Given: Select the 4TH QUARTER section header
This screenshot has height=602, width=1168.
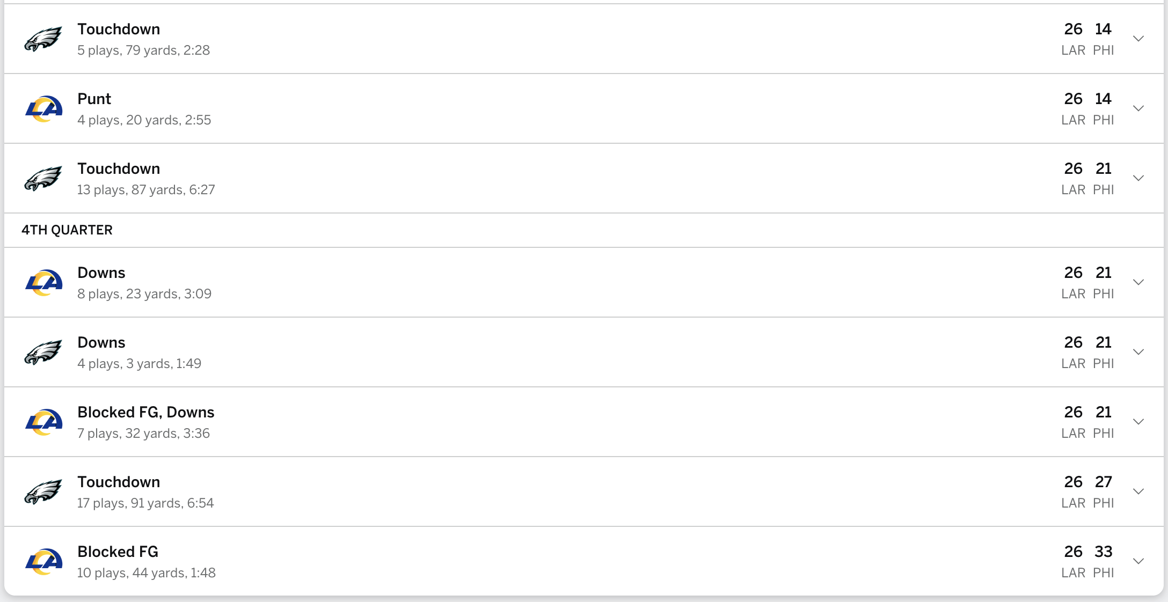Looking at the screenshot, I should (x=67, y=230).
